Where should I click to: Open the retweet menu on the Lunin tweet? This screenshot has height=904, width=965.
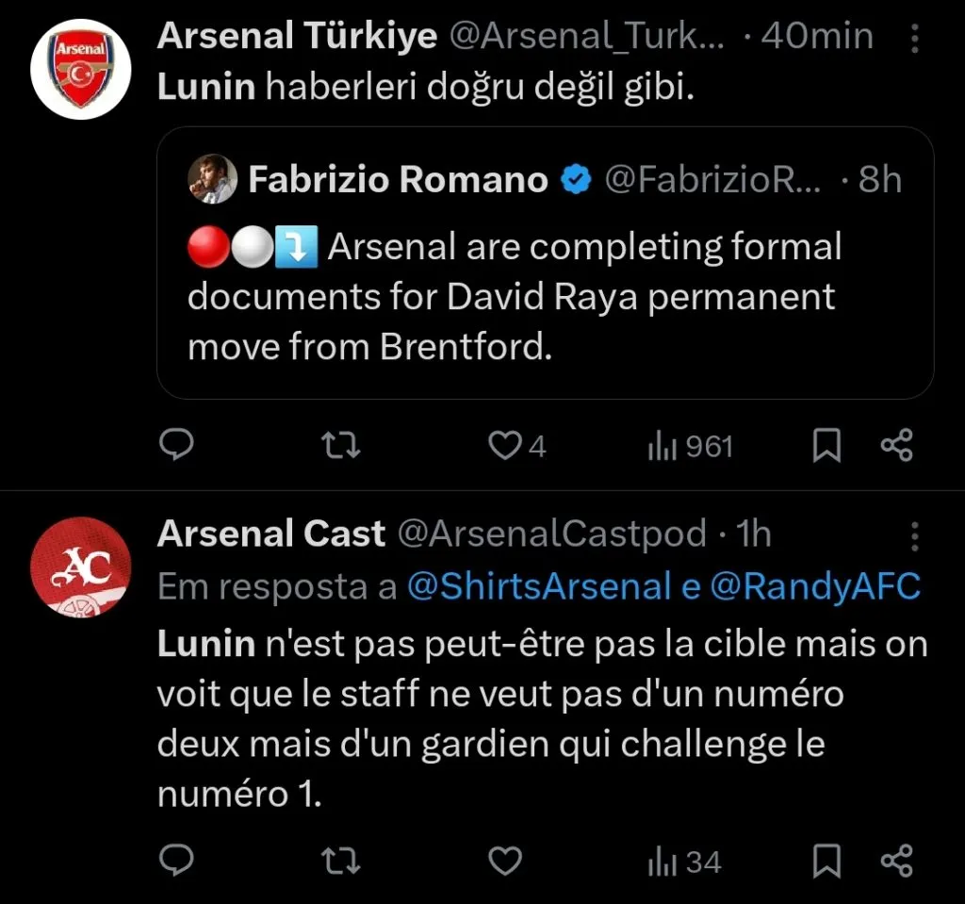tap(340, 444)
